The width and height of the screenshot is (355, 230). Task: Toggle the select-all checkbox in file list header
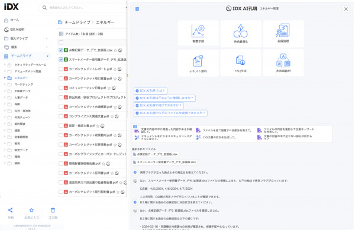(x=61, y=43)
